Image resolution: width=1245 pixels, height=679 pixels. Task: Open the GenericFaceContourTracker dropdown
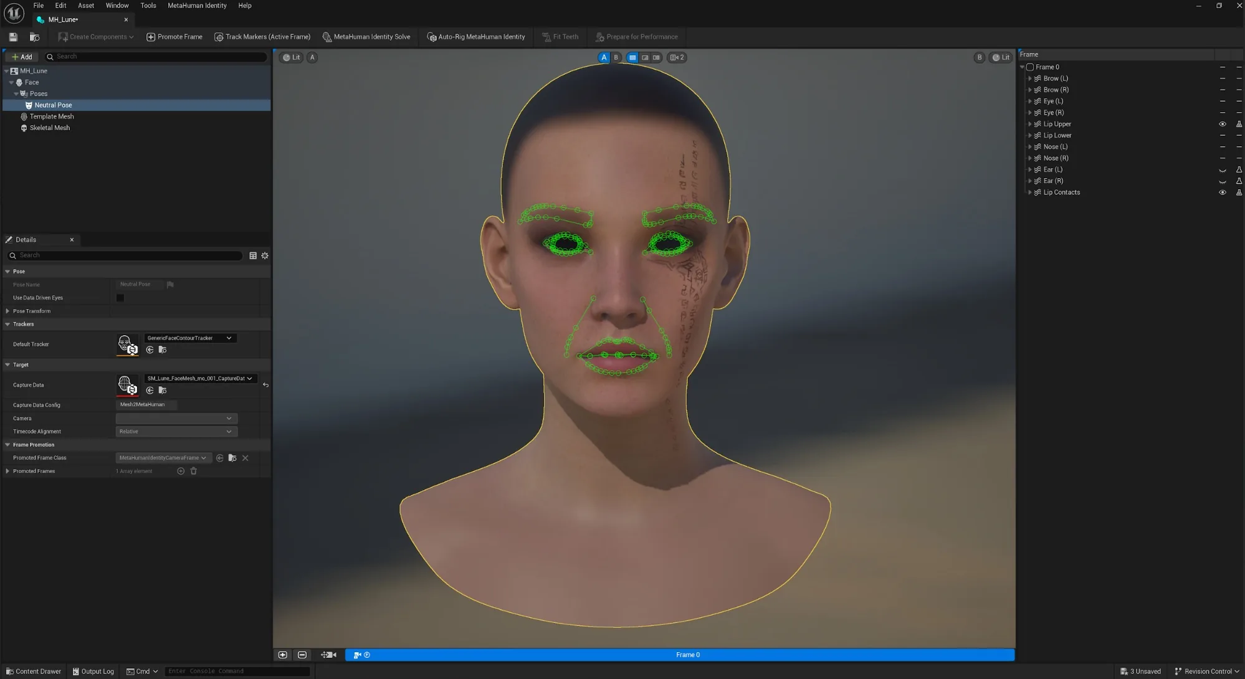pos(190,338)
